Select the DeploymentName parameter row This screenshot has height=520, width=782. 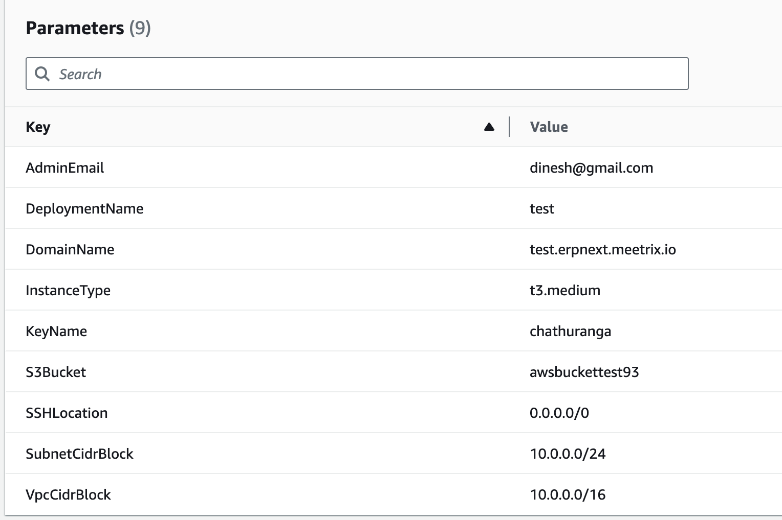pos(84,208)
